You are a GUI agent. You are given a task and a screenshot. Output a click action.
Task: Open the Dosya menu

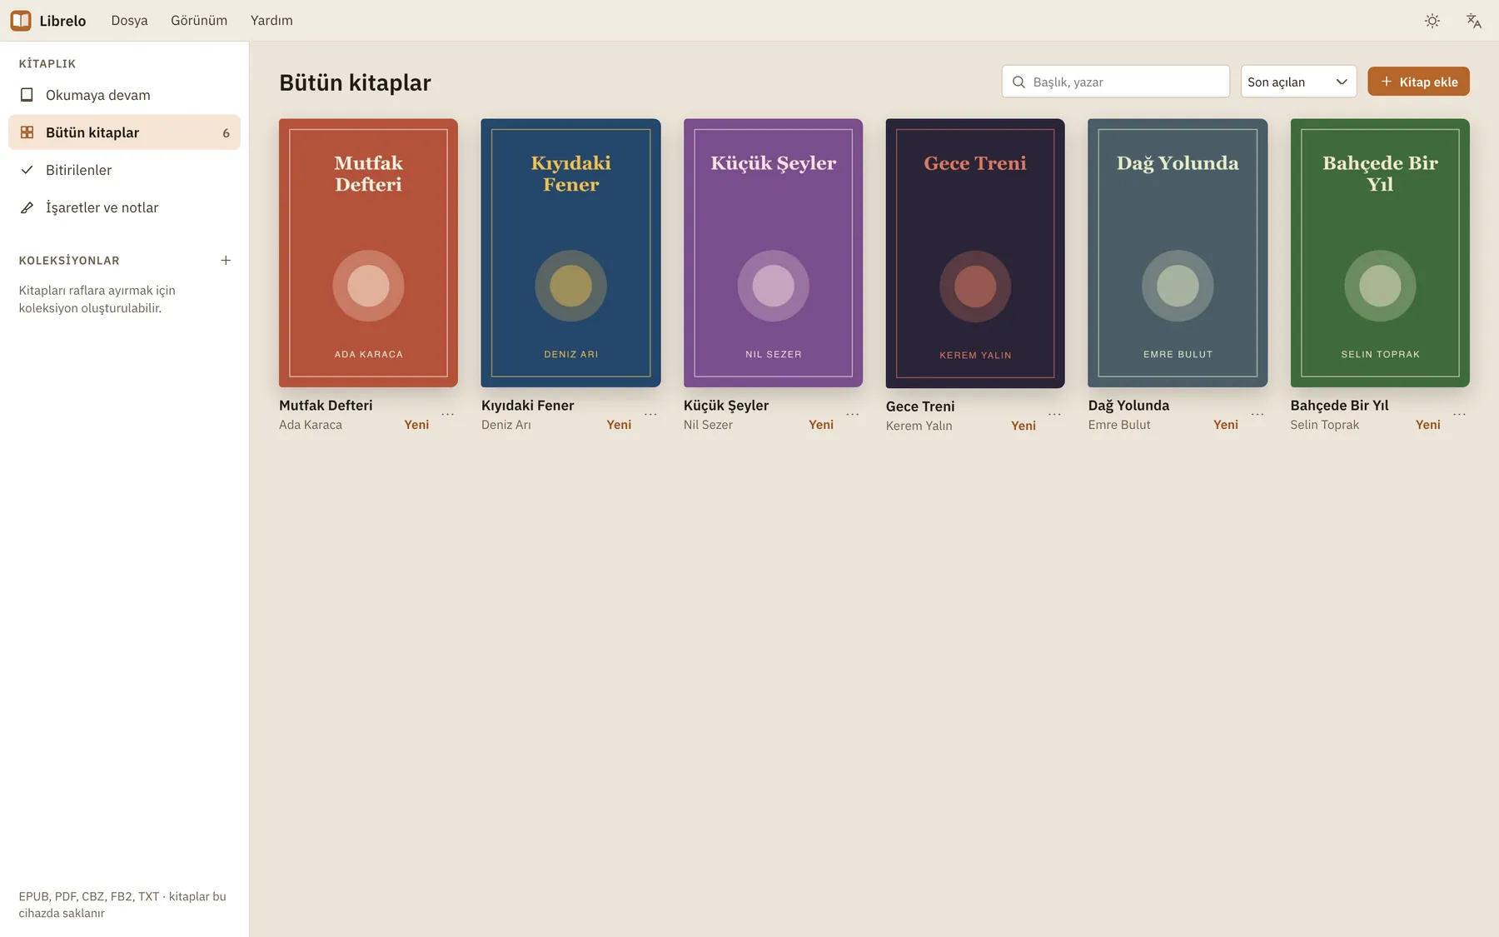(x=129, y=21)
